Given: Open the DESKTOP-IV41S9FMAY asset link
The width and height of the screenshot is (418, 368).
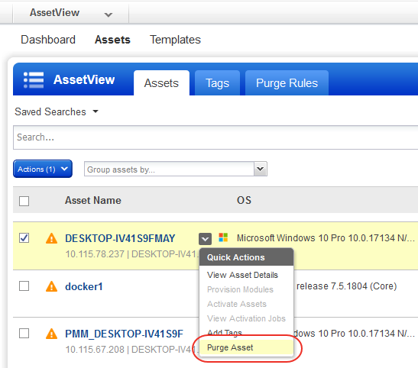Looking at the screenshot, I should (x=120, y=238).
